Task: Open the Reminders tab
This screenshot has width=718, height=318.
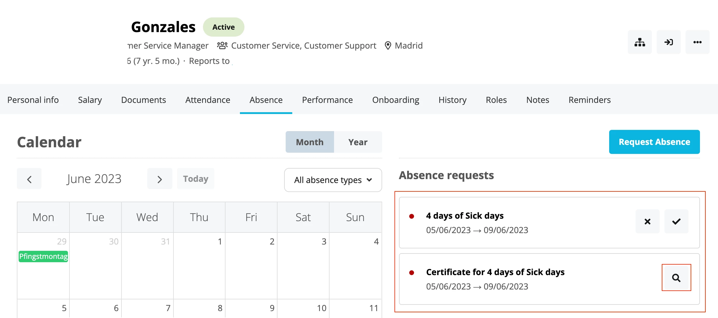Action: 590,100
